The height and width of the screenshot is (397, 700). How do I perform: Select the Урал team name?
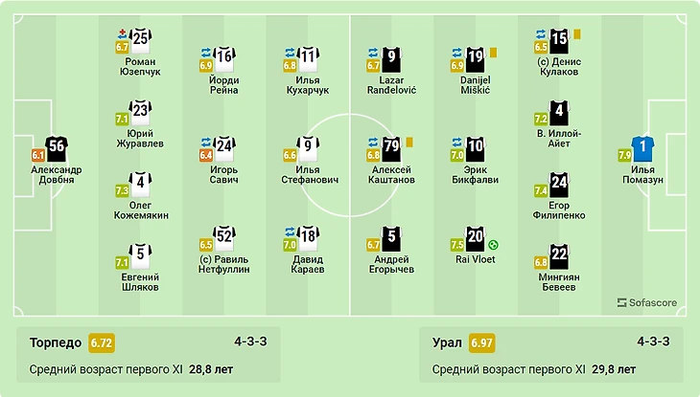(x=446, y=342)
